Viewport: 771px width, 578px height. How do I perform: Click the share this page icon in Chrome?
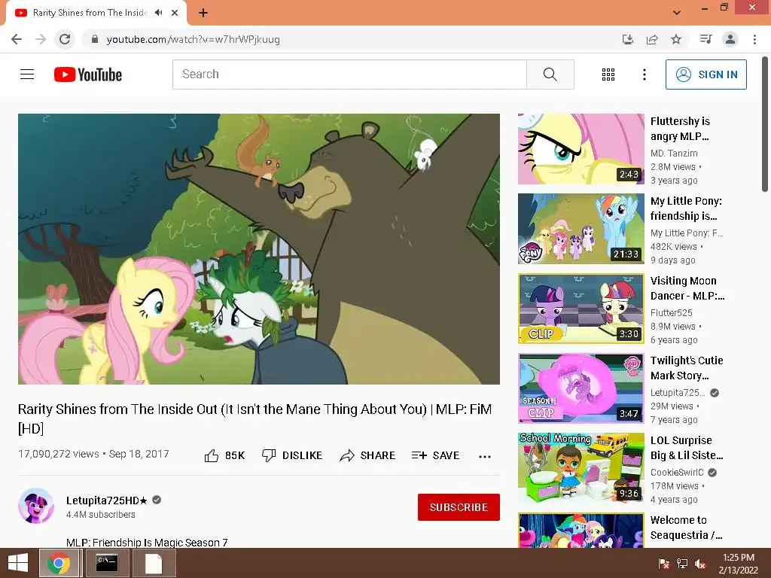click(652, 39)
